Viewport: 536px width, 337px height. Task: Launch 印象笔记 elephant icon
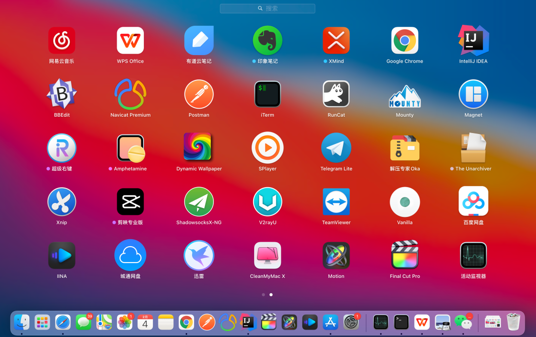268,41
